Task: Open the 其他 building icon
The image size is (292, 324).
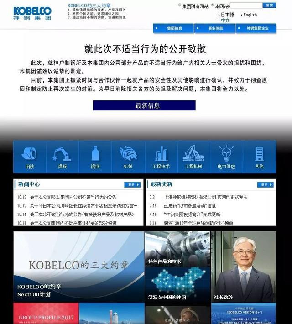Action: (259, 157)
